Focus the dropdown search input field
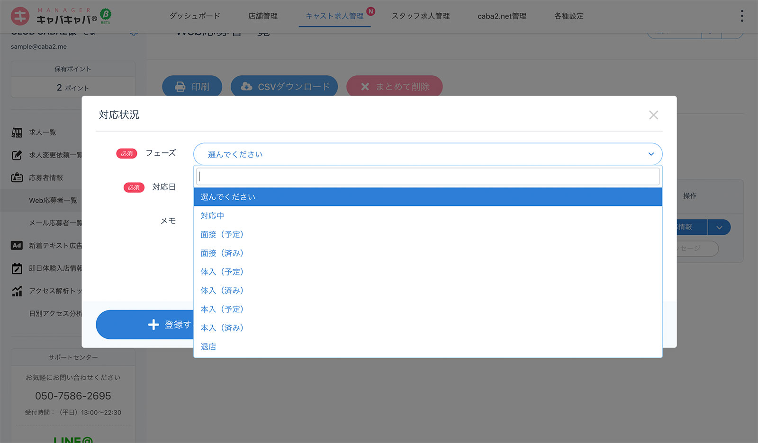Image resolution: width=758 pixels, height=443 pixels. click(x=427, y=177)
